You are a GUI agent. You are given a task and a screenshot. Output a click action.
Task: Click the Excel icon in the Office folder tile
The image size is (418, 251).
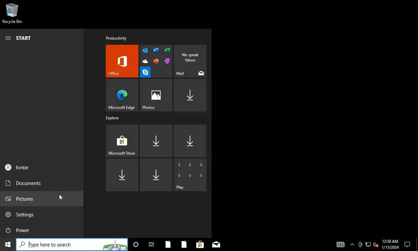point(167,50)
